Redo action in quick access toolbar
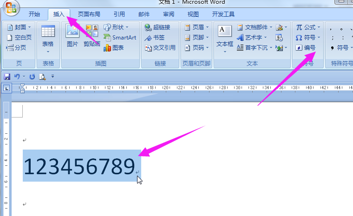Screen dimensions: 353x216 pyautogui.click(x=32, y=77)
